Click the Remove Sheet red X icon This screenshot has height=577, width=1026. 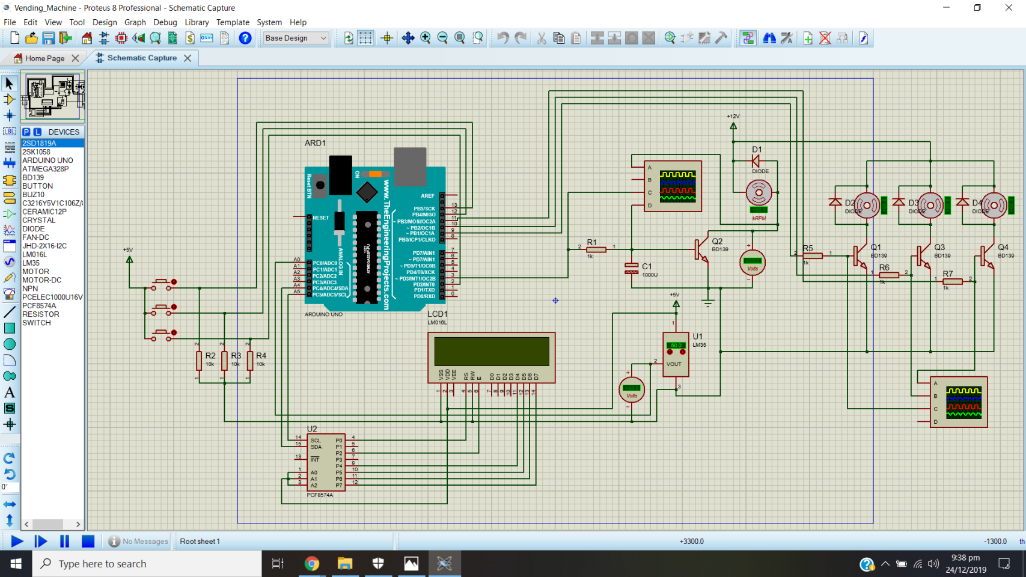(x=825, y=38)
